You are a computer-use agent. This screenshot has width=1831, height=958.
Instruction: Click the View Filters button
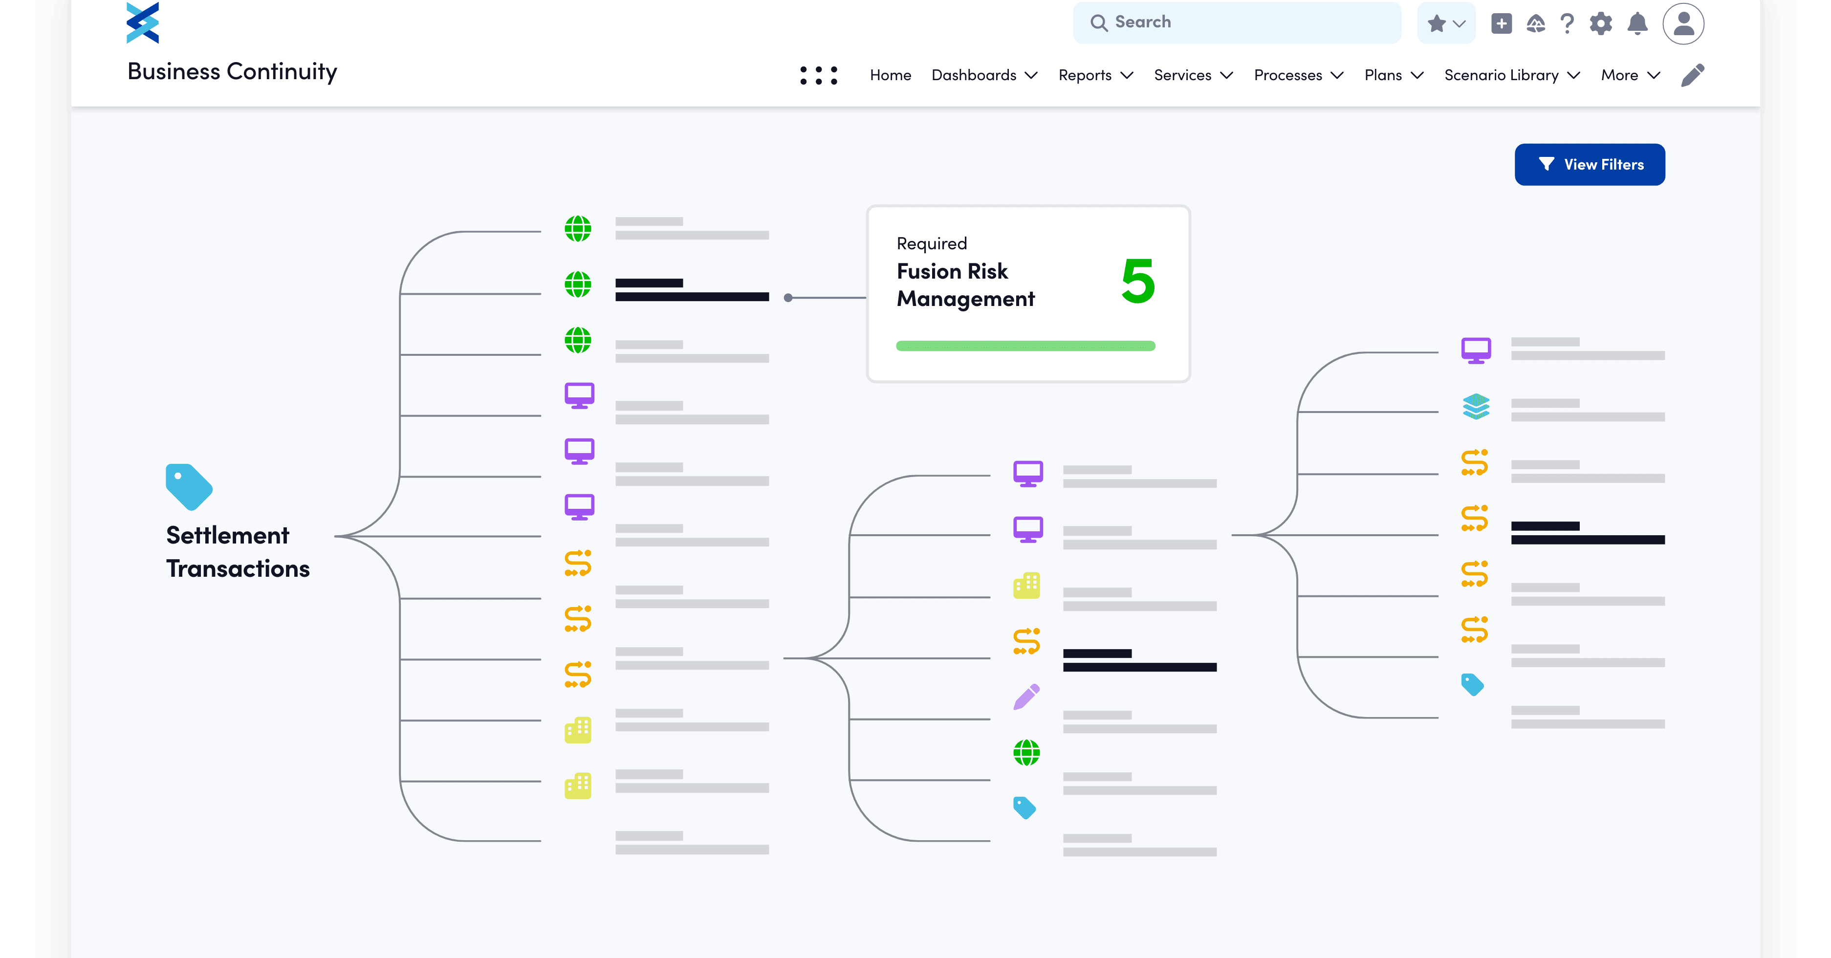1590,165
